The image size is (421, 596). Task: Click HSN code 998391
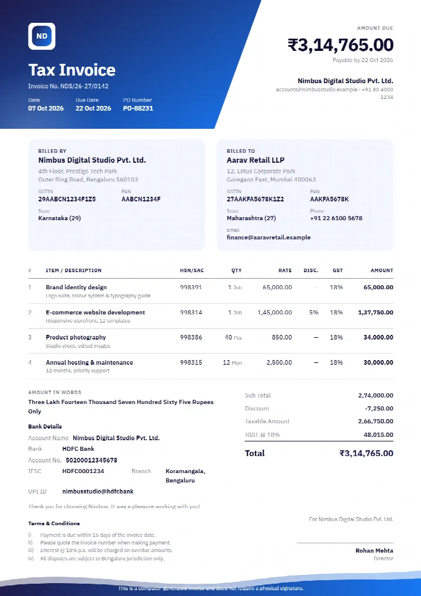(x=191, y=287)
